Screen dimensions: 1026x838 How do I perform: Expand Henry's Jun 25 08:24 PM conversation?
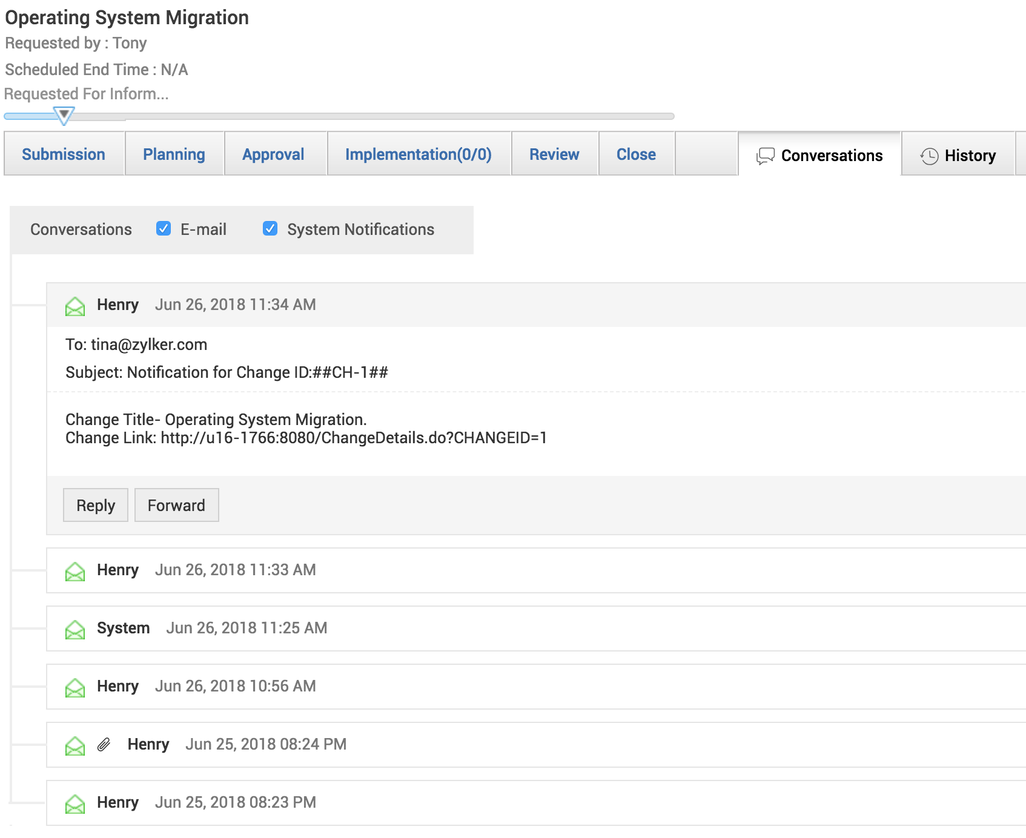point(536,745)
